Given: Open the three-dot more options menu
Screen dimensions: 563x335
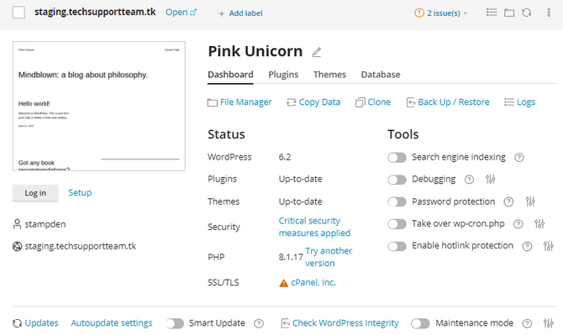Looking at the screenshot, I should tap(549, 13).
